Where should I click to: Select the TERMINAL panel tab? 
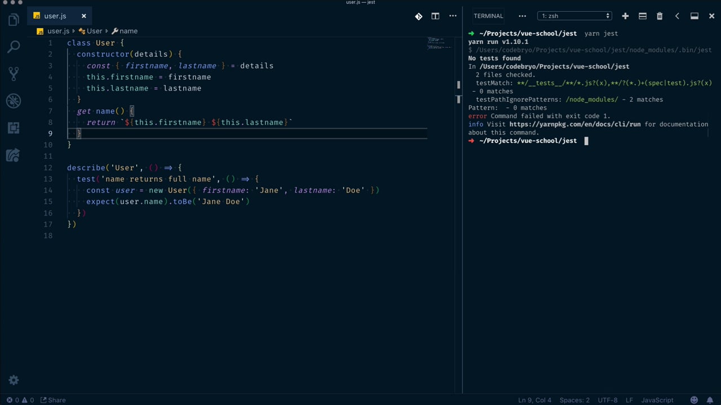[x=488, y=16]
